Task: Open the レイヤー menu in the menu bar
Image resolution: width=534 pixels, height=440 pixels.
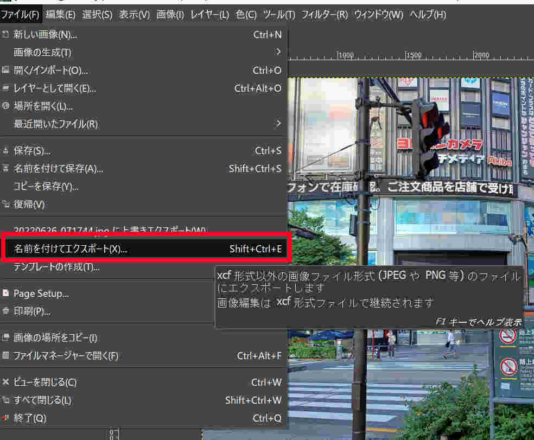Action: [209, 15]
